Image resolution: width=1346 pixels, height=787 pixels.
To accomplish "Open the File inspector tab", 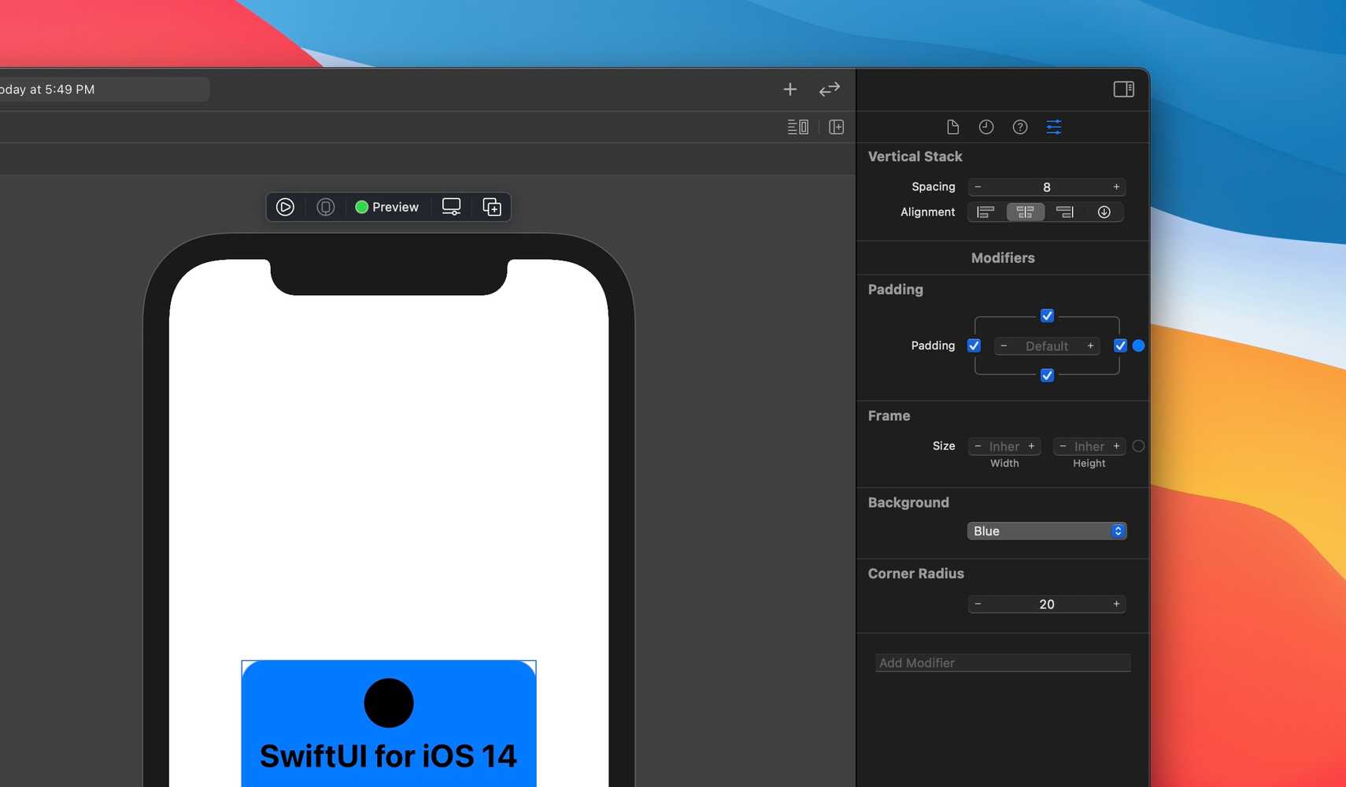I will click(952, 127).
